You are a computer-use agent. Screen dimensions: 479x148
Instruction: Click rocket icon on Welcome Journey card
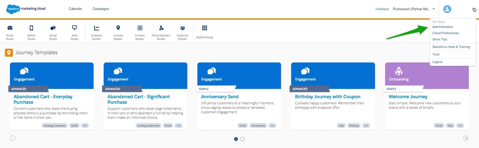tap(399, 71)
